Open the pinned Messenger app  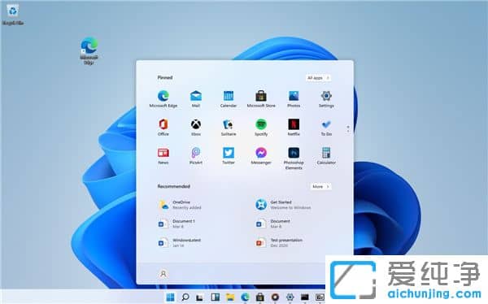[x=261, y=155]
